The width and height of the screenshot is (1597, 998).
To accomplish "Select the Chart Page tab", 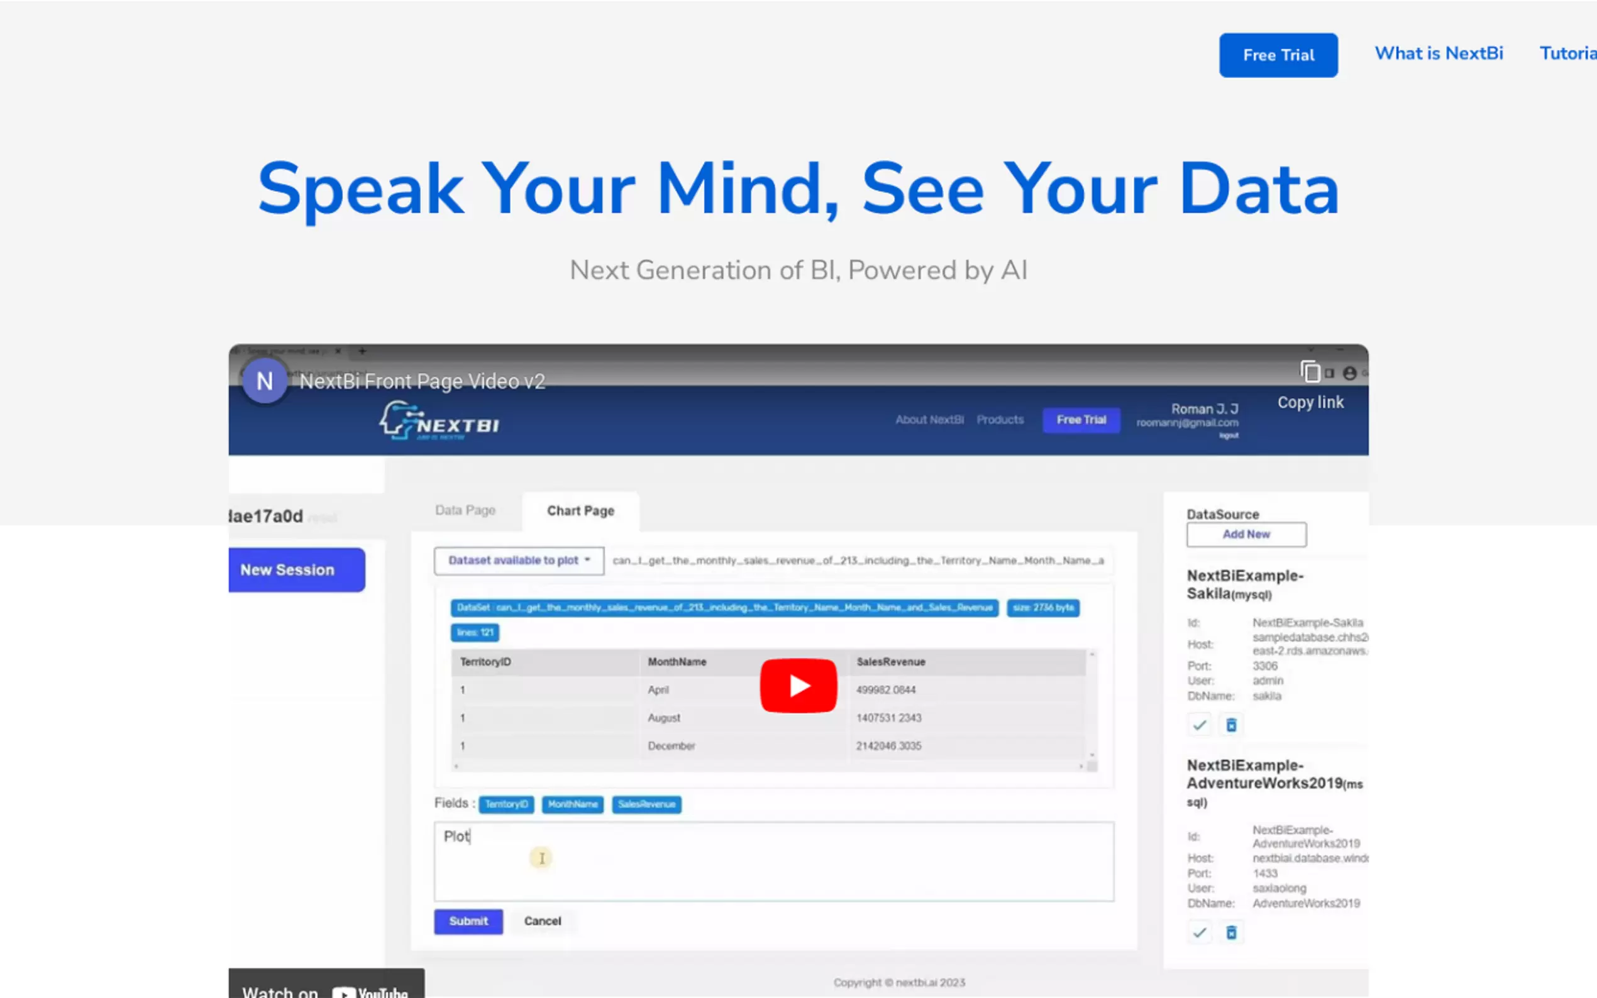I will (580, 510).
